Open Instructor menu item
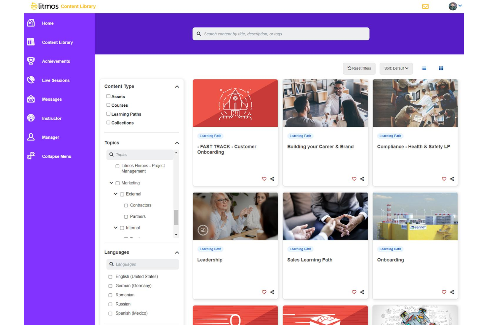Screen dimensions: 488x325 [x=52, y=119]
